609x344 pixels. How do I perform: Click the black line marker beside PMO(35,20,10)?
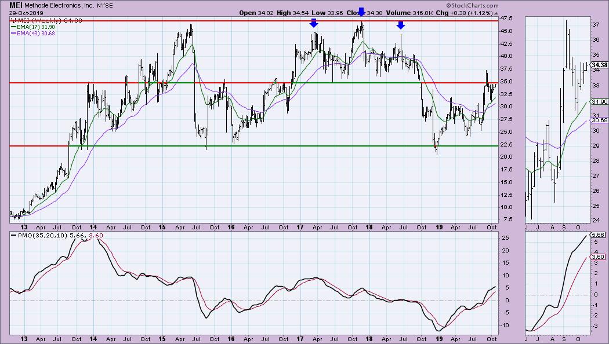pos(14,235)
